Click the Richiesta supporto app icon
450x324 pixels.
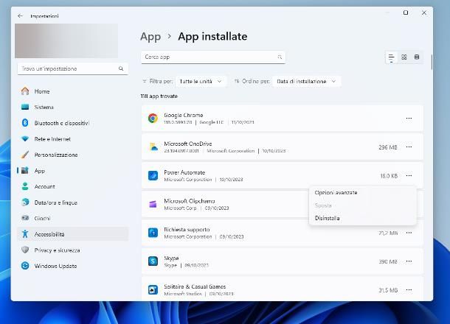[153, 233]
